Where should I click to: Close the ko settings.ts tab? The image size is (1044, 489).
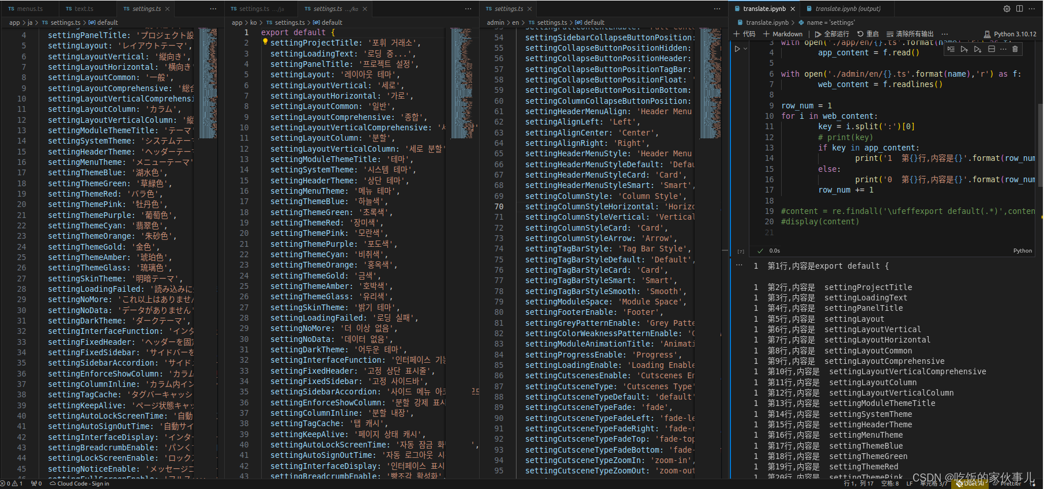pos(365,9)
